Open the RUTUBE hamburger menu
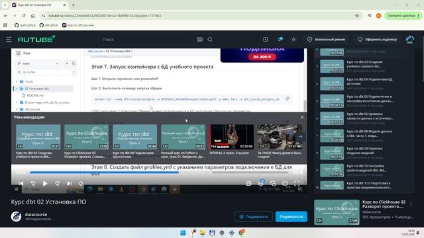 [x=9, y=40]
